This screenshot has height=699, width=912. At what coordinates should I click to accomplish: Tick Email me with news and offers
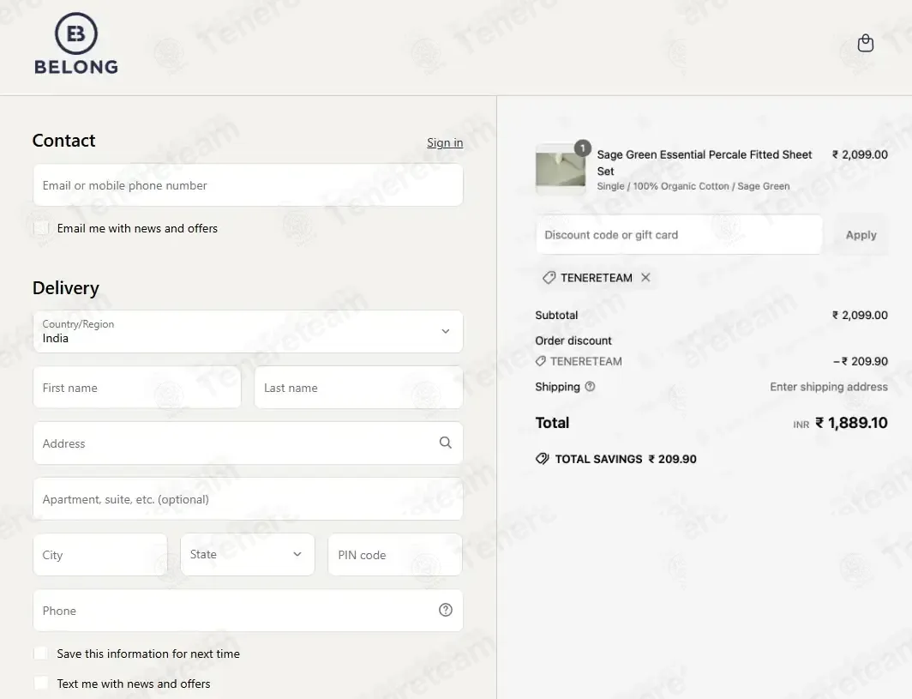tap(41, 228)
